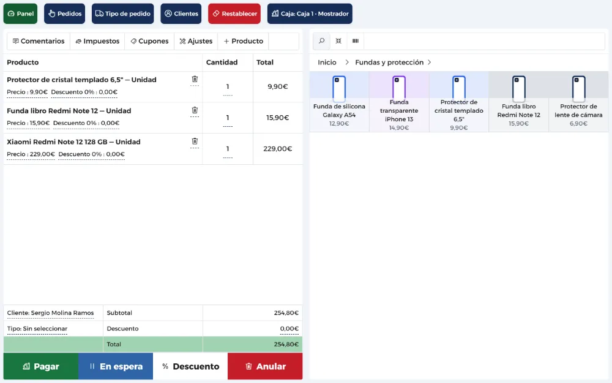The width and height of the screenshot is (612, 383).
Task: Toggle the grid view icon beside search
Action: tap(338, 41)
